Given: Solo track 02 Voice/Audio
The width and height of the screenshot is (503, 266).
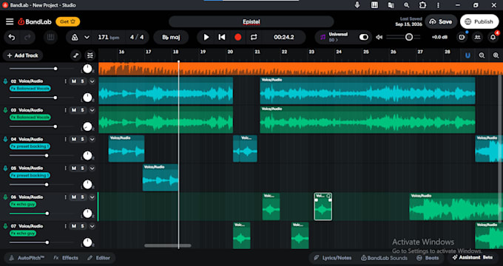Looking at the screenshot, I should point(82,81).
